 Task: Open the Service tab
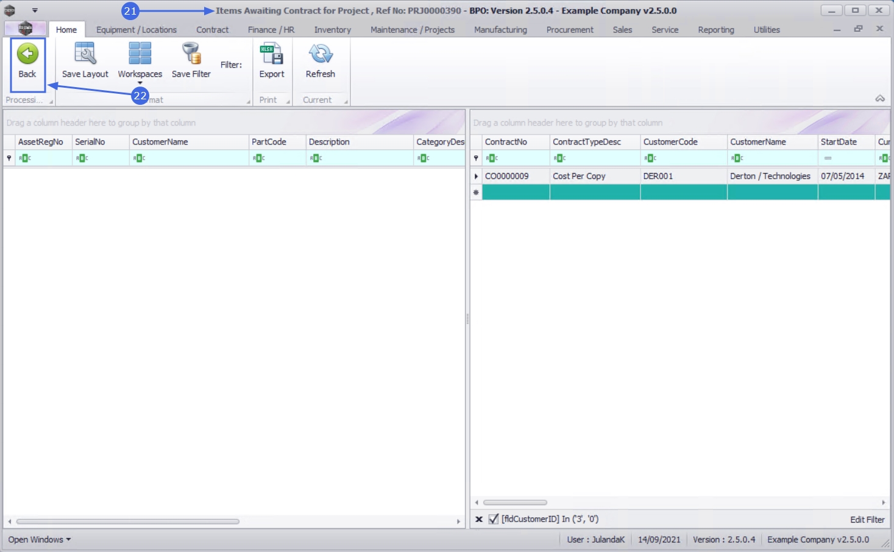[665, 29]
